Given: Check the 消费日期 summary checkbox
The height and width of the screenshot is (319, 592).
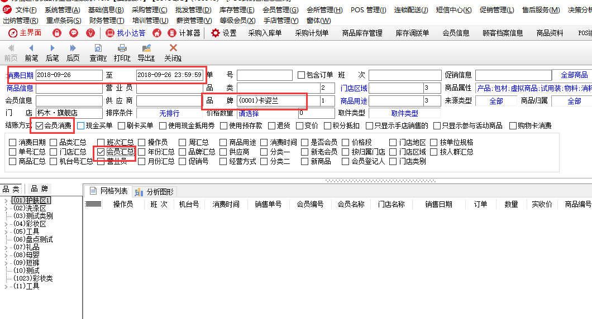Looking at the screenshot, I should 12,143.
